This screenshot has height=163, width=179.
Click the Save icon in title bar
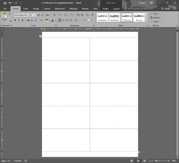[x=5, y=3]
